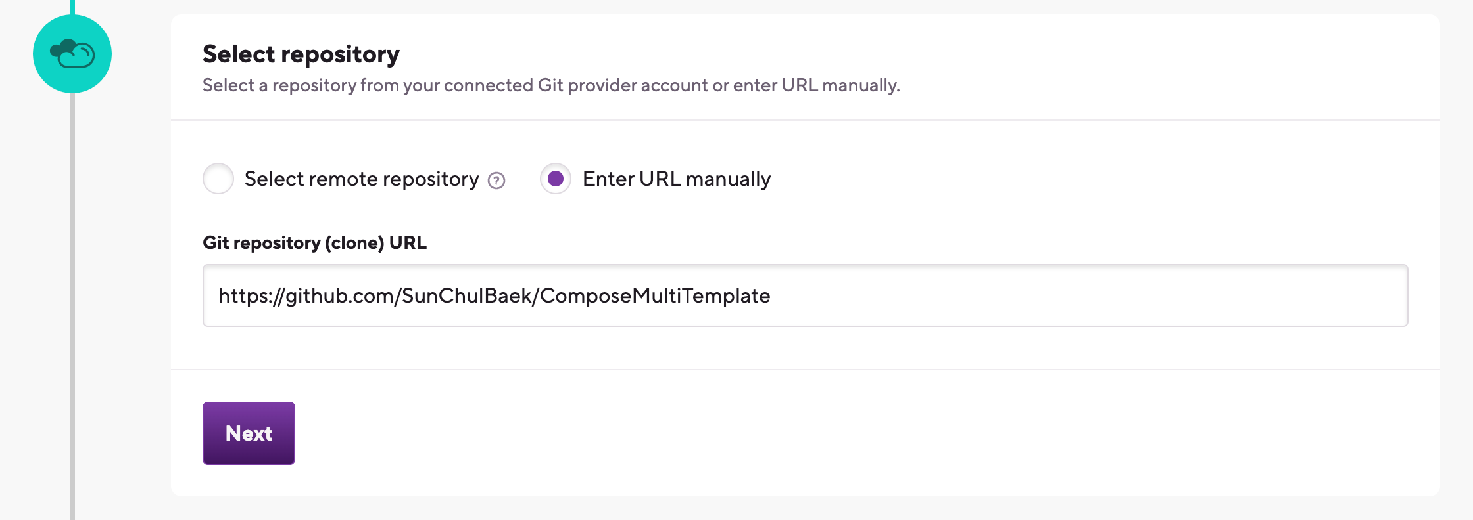Click the 'https://' prefix in the URL field

point(251,295)
